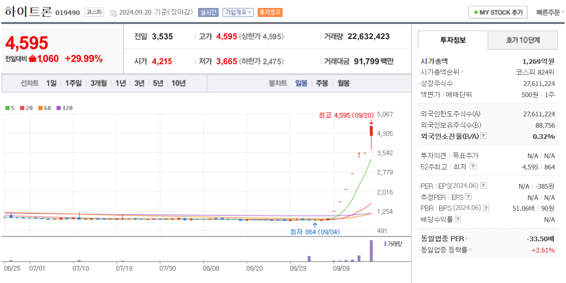Screen dimensions: 566x283
Task: Click the 상장주식수 27,611,224 value
Action: [539, 83]
